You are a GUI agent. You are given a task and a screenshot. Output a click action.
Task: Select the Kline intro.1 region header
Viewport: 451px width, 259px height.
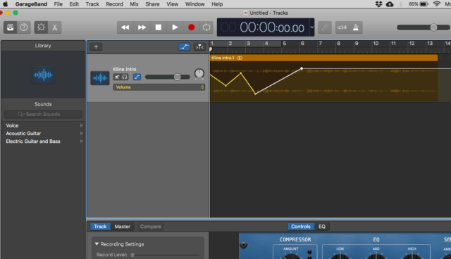324,58
